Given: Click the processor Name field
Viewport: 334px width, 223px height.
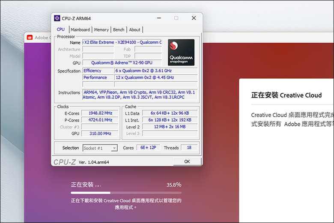Looking at the screenshot, I should (122, 42).
